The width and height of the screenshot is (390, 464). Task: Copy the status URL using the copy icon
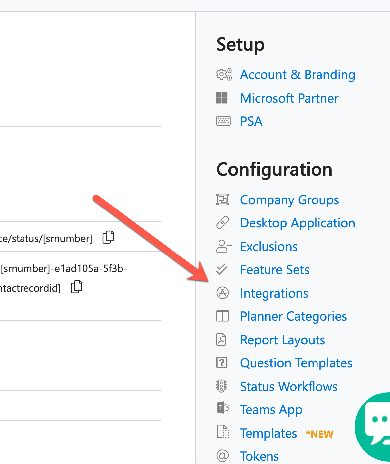point(108,237)
